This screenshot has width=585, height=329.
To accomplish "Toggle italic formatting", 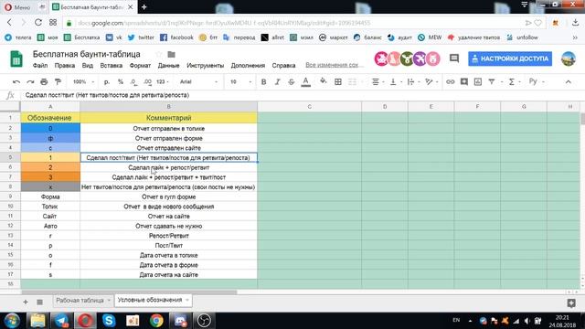I will 277,81.
